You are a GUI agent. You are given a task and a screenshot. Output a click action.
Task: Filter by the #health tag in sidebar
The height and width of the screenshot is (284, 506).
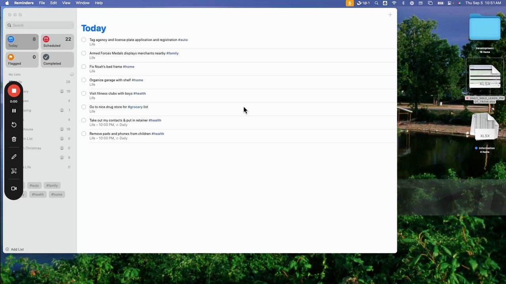pyautogui.click(x=38, y=194)
